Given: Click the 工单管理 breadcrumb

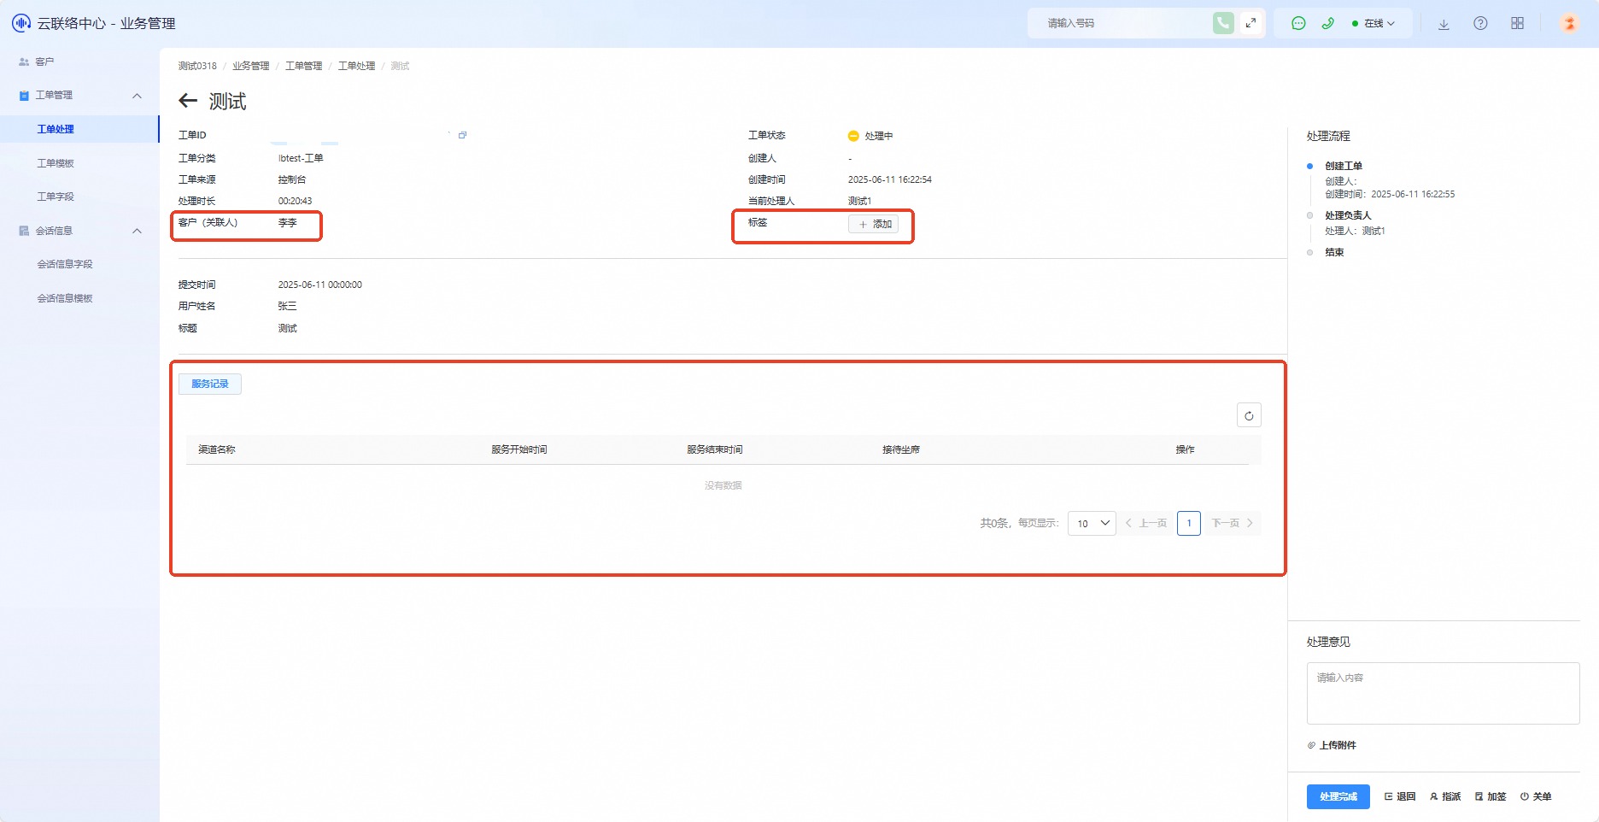Looking at the screenshot, I should 303,66.
